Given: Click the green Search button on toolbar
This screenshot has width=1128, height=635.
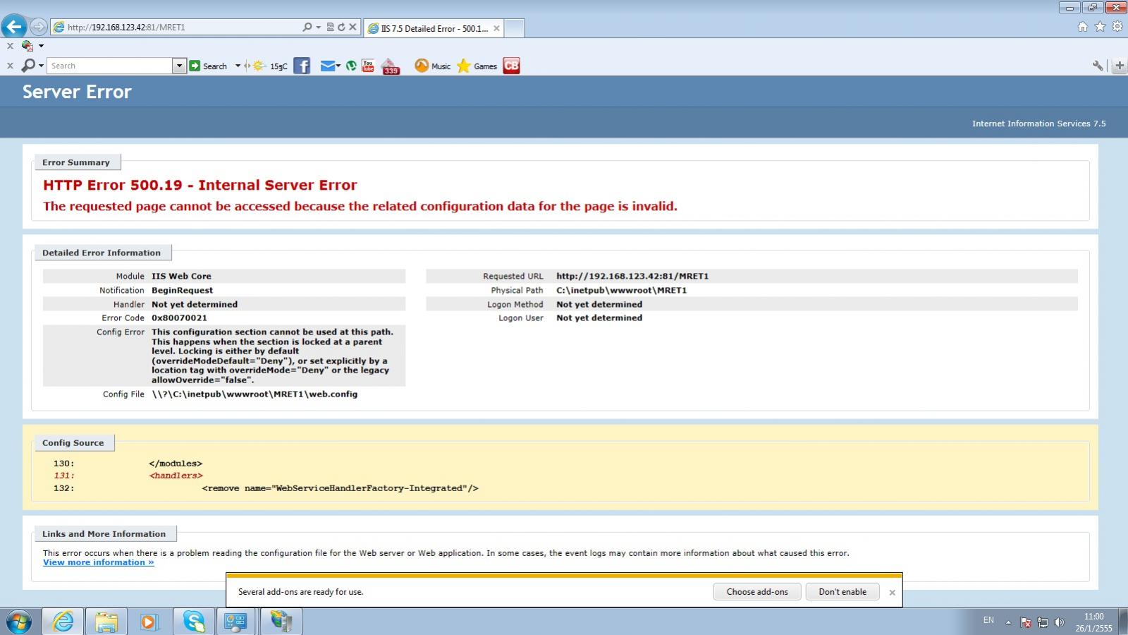Looking at the screenshot, I should [208, 66].
